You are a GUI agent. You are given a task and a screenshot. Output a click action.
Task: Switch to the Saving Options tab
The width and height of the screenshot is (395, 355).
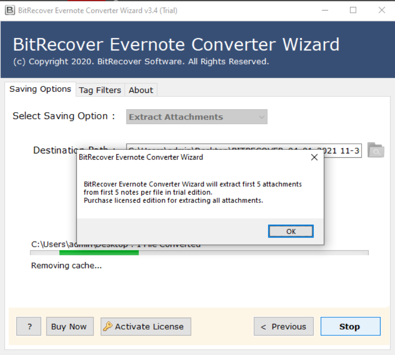point(40,89)
